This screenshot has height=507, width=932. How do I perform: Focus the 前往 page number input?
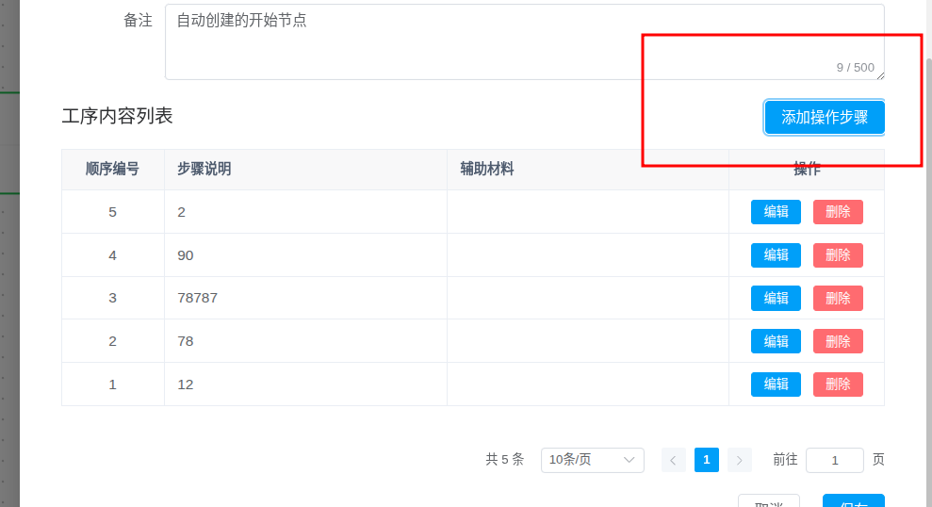click(x=834, y=460)
